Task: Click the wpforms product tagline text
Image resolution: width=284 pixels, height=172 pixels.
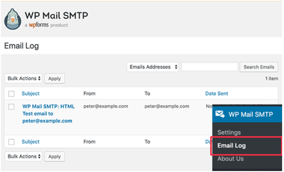Action: 46,25
